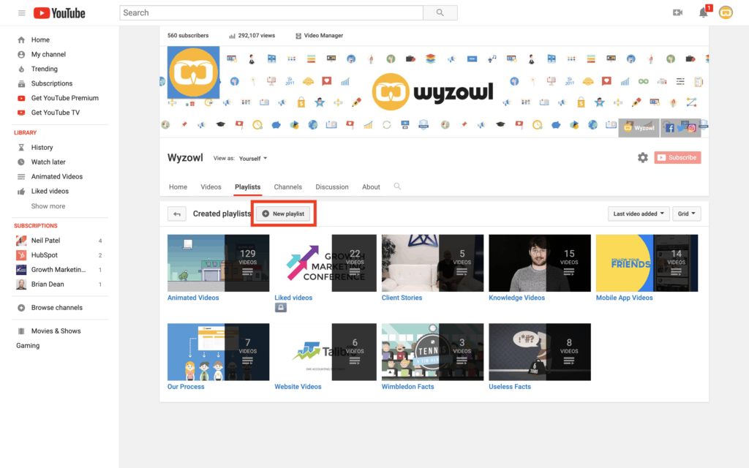The height and width of the screenshot is (468, 749).
Task: Switch to the Videos tab
Action: tap(211, 187)
